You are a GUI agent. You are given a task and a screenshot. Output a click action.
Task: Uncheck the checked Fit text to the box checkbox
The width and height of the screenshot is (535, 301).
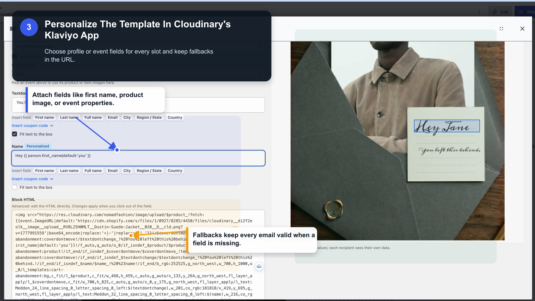tap(14, 134)
